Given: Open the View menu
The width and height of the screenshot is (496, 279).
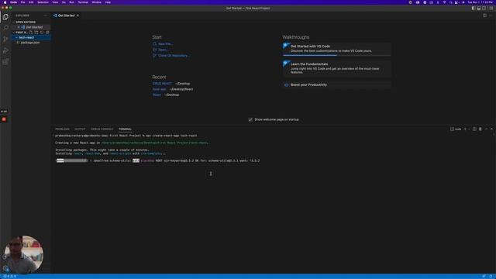Looking at the screenshot, I should pos(55,2).
